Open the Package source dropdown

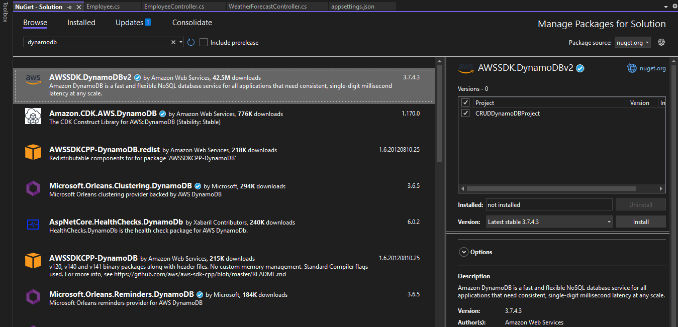coord(633,43)
